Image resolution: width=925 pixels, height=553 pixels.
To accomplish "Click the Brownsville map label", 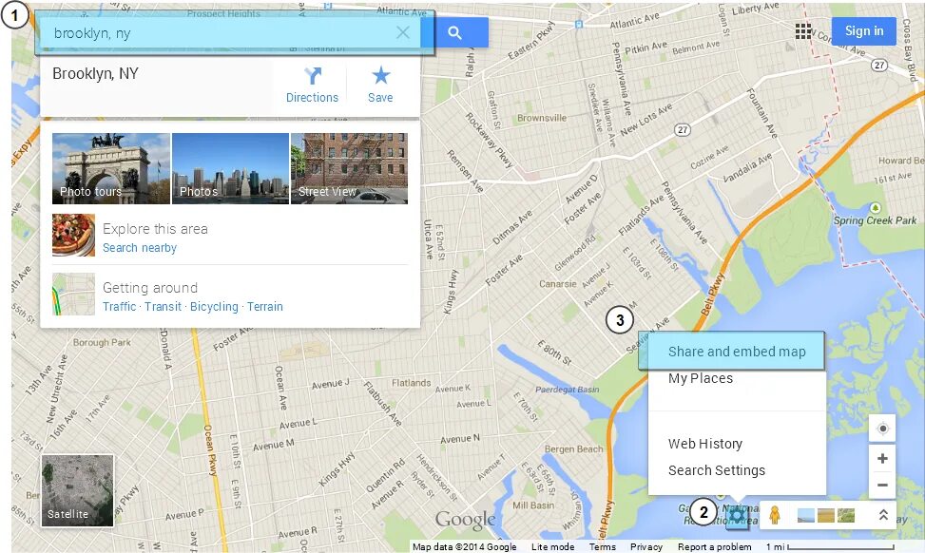I will point(542,117).
